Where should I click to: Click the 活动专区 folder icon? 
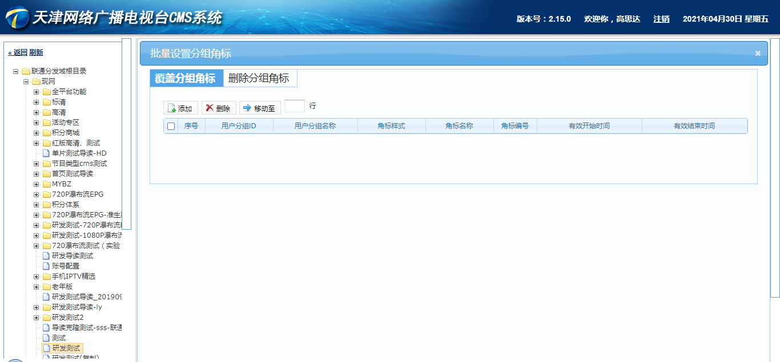[46, 123]
